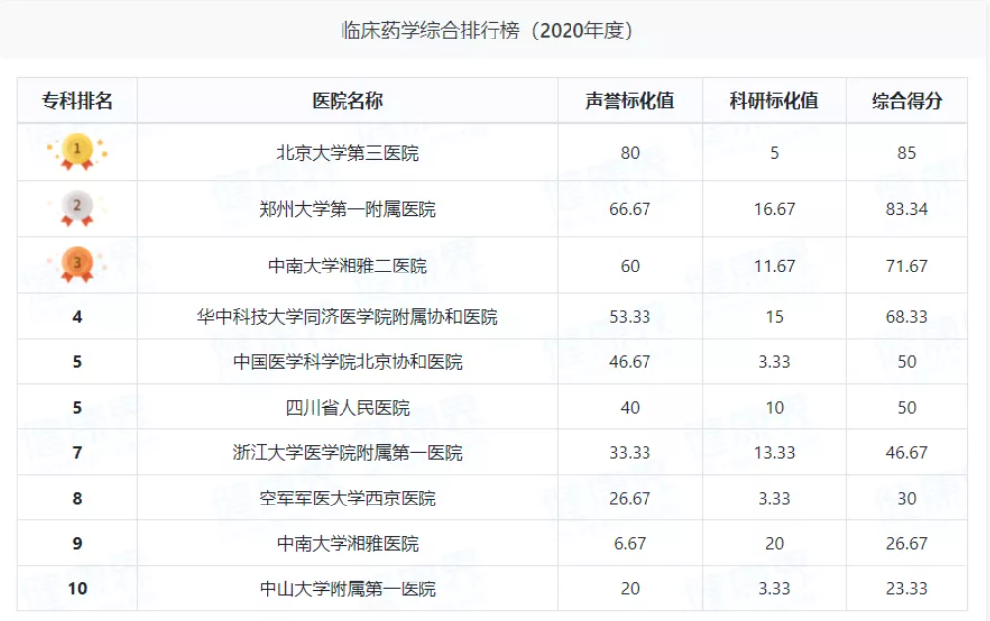Click hospital name 郑州大学第一附属医院

point(347,209)
